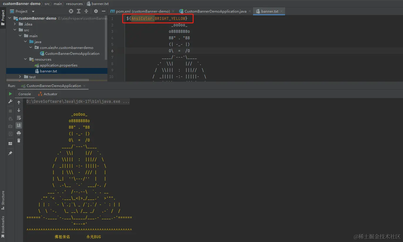Pin the Run tab with pin icon

point(10,153)
